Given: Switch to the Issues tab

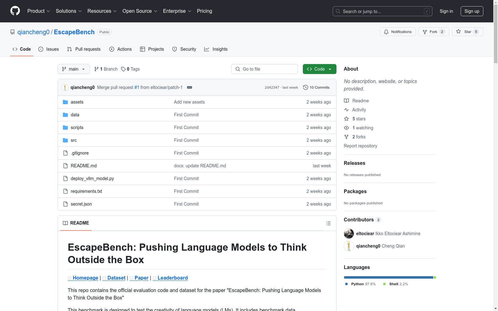Looking at the screenshot, I should point(49,49).
